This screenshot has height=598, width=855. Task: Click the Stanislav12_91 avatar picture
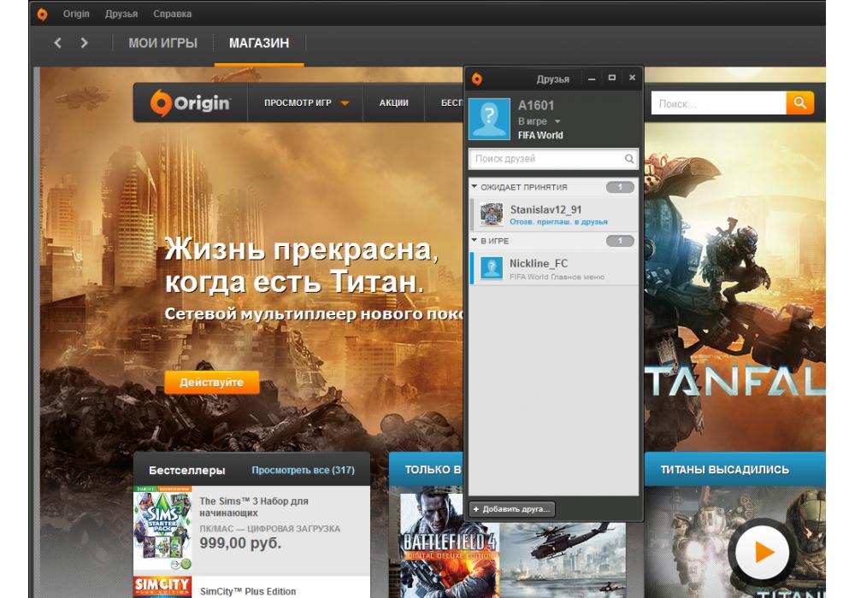click(x=491, y=214)
